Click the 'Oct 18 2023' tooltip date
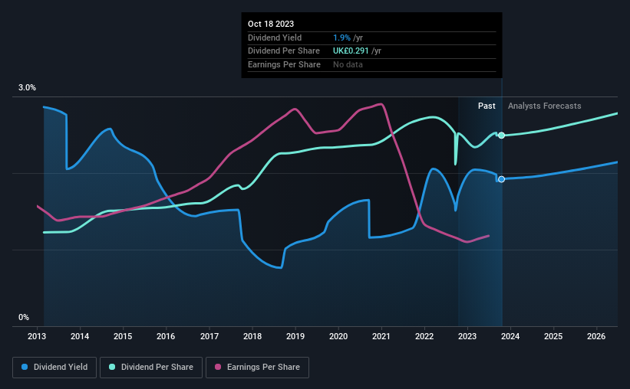This screenshot has width=630, height=389. tap(271, 24)
